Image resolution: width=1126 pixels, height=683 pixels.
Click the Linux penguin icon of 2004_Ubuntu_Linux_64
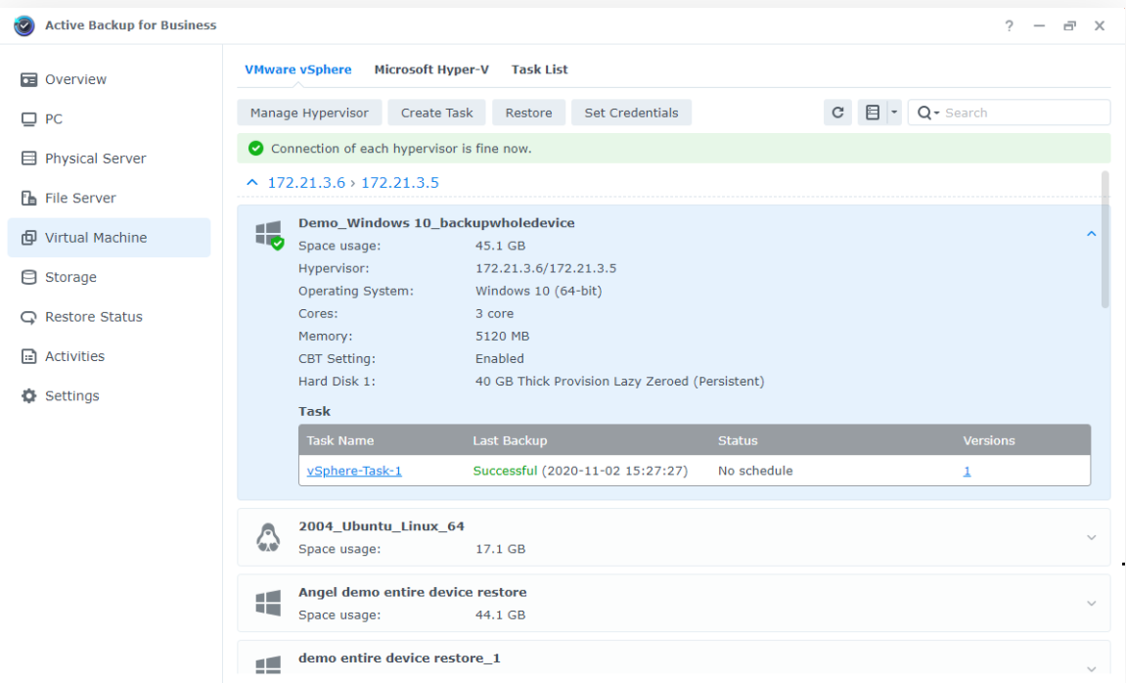[x=268, y=537]
